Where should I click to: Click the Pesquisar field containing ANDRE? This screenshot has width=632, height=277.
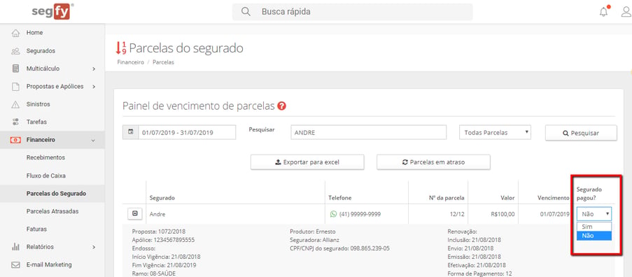point(368,132)
